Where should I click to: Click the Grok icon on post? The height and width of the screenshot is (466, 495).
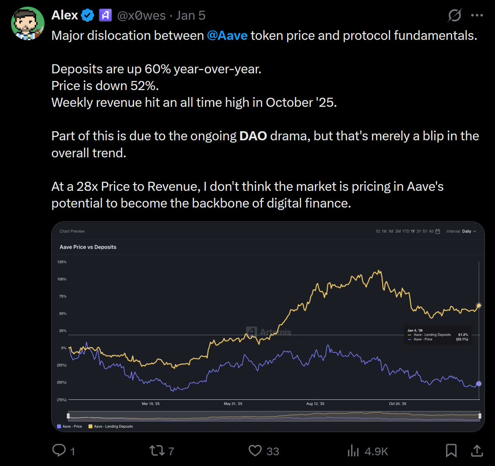(x=455, y=16)
